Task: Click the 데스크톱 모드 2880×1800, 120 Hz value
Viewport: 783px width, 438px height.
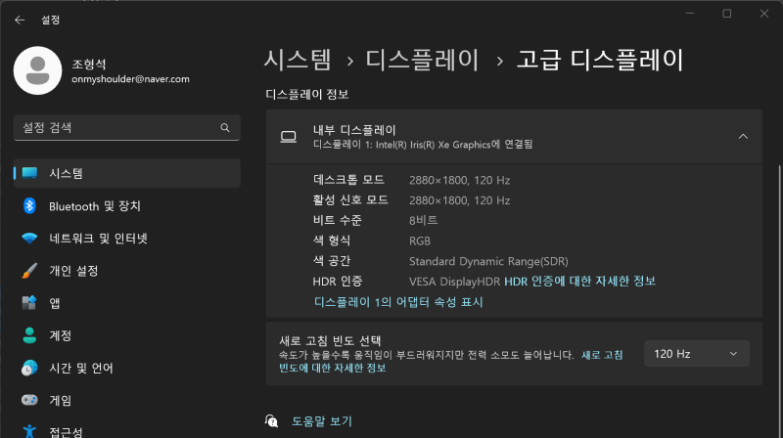Action: coord(459,180)
